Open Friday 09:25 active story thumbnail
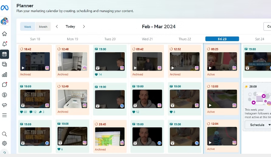 [x=222, y=62]
